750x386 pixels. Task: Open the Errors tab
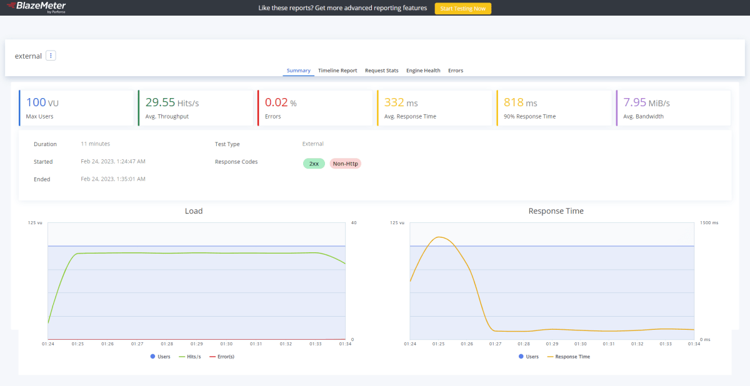point(456,71)
